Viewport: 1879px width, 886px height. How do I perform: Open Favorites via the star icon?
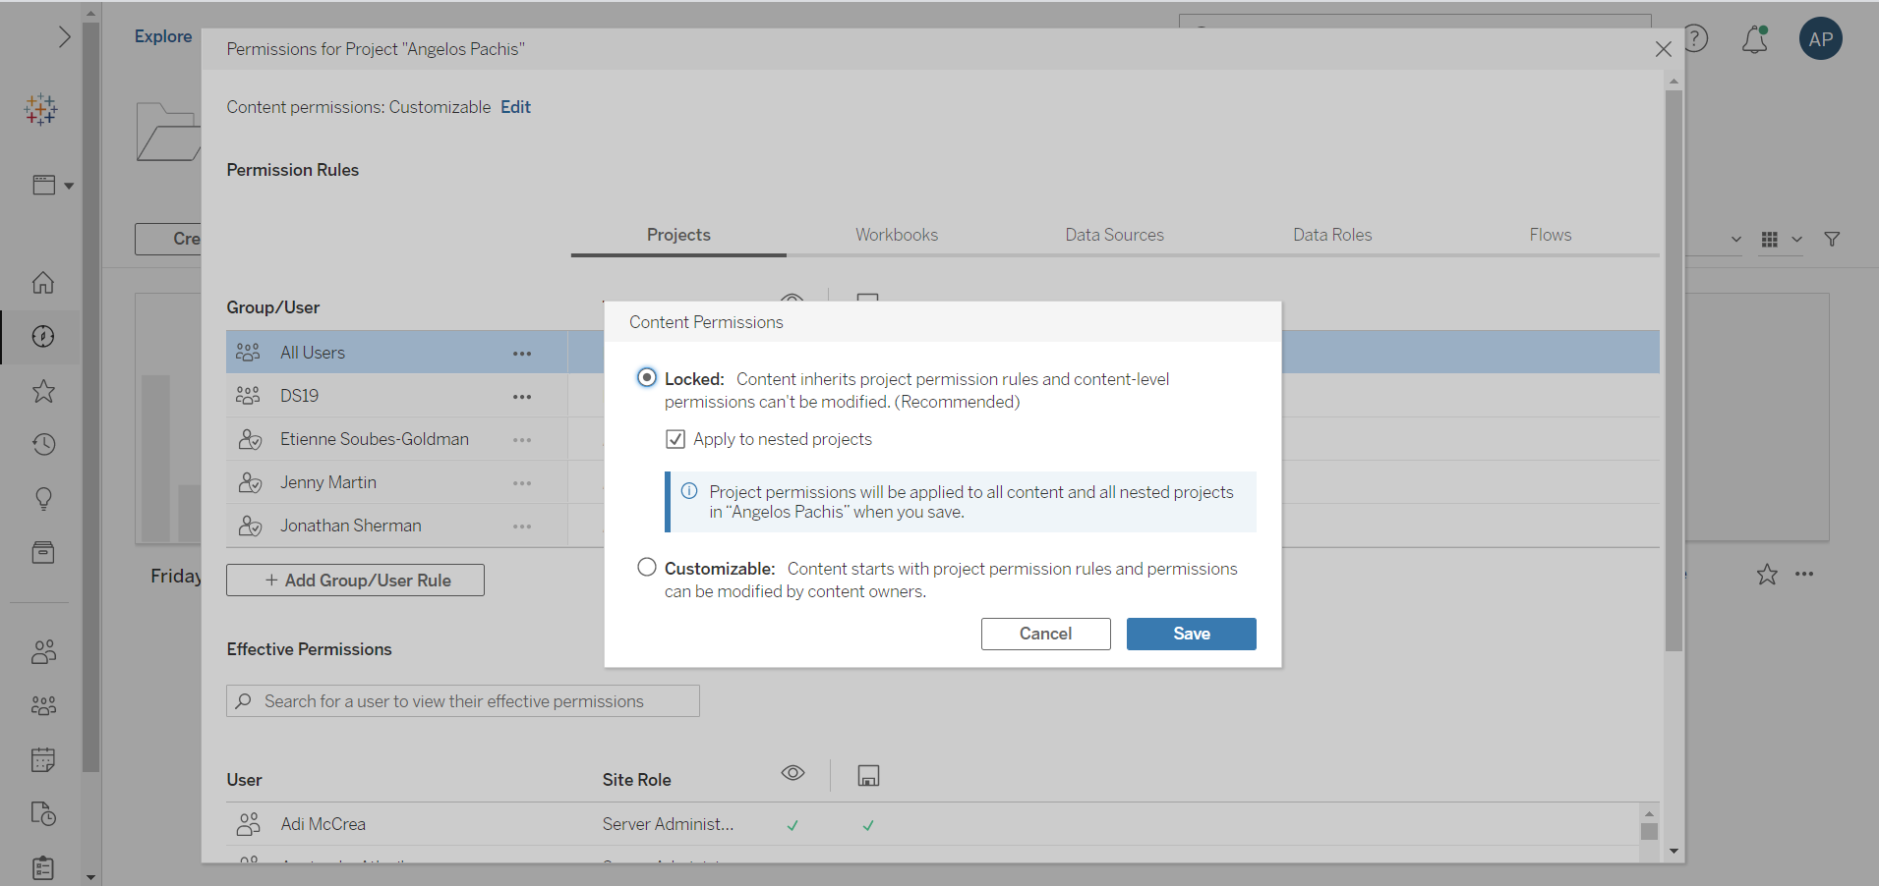tap(42, 391)
